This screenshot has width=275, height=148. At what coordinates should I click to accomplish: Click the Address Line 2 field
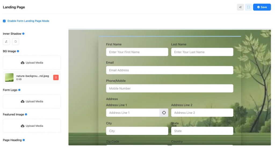click(202, 113)
